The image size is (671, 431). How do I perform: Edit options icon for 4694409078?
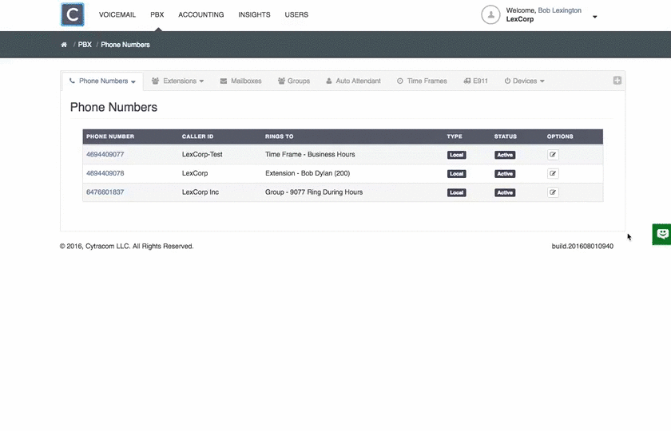(x=553, y=173)
